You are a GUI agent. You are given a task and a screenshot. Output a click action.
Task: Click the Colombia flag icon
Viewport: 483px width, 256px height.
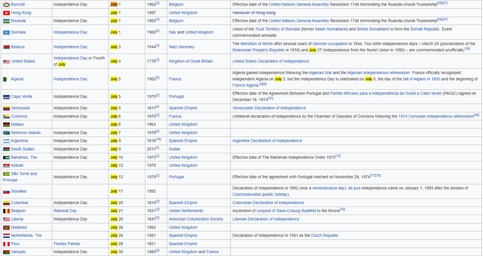coord(6,203)
